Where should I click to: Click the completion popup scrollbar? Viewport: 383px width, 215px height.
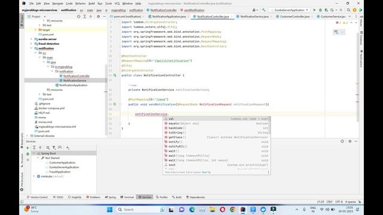(x=269, y=125)
